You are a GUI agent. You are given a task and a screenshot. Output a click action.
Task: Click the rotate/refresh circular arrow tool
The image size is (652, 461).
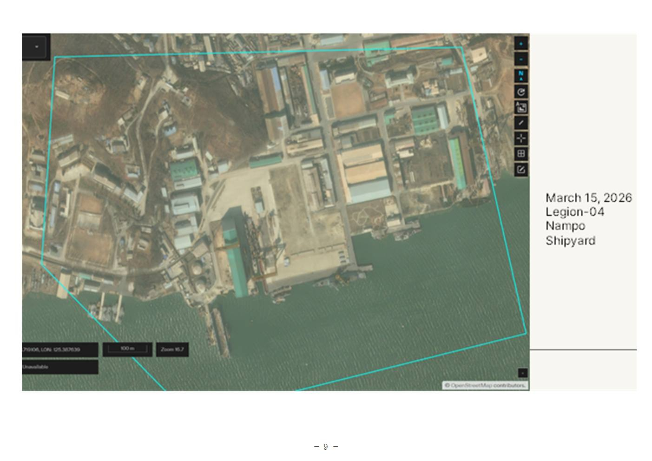tap(521, 92)
